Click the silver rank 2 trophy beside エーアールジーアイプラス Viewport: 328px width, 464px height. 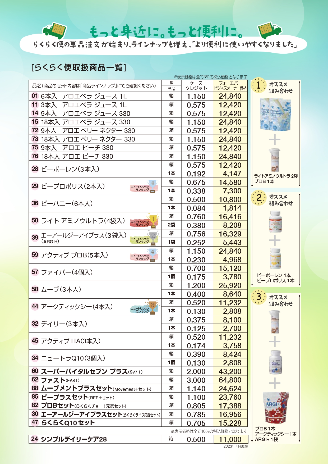pyautogui.click(x=153, y=238)
